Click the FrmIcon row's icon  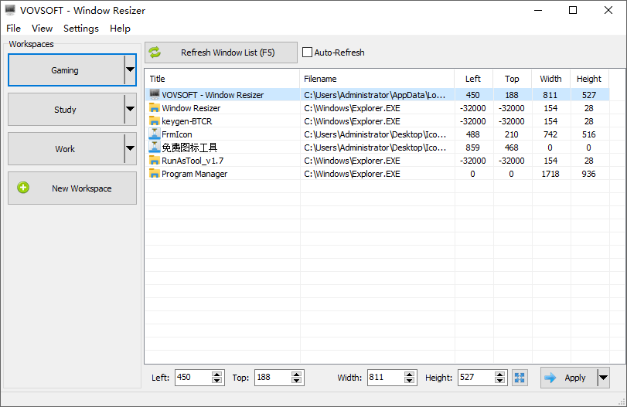(x=155, y=134)
